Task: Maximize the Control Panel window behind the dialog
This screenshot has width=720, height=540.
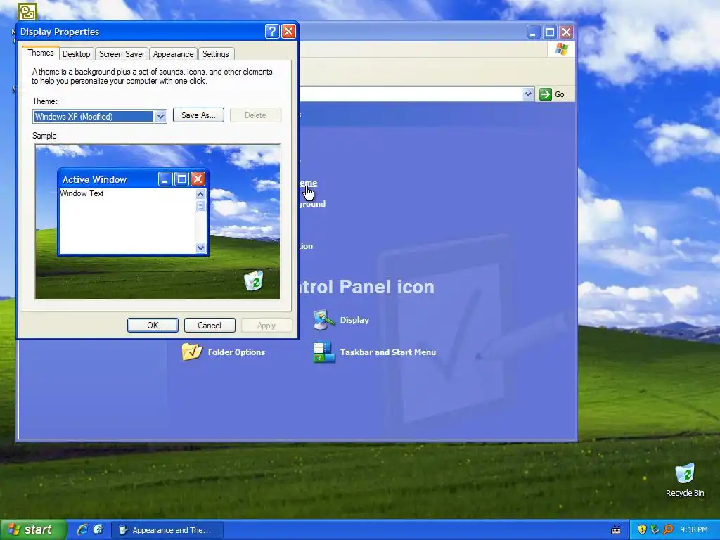Action: point(550,32)
